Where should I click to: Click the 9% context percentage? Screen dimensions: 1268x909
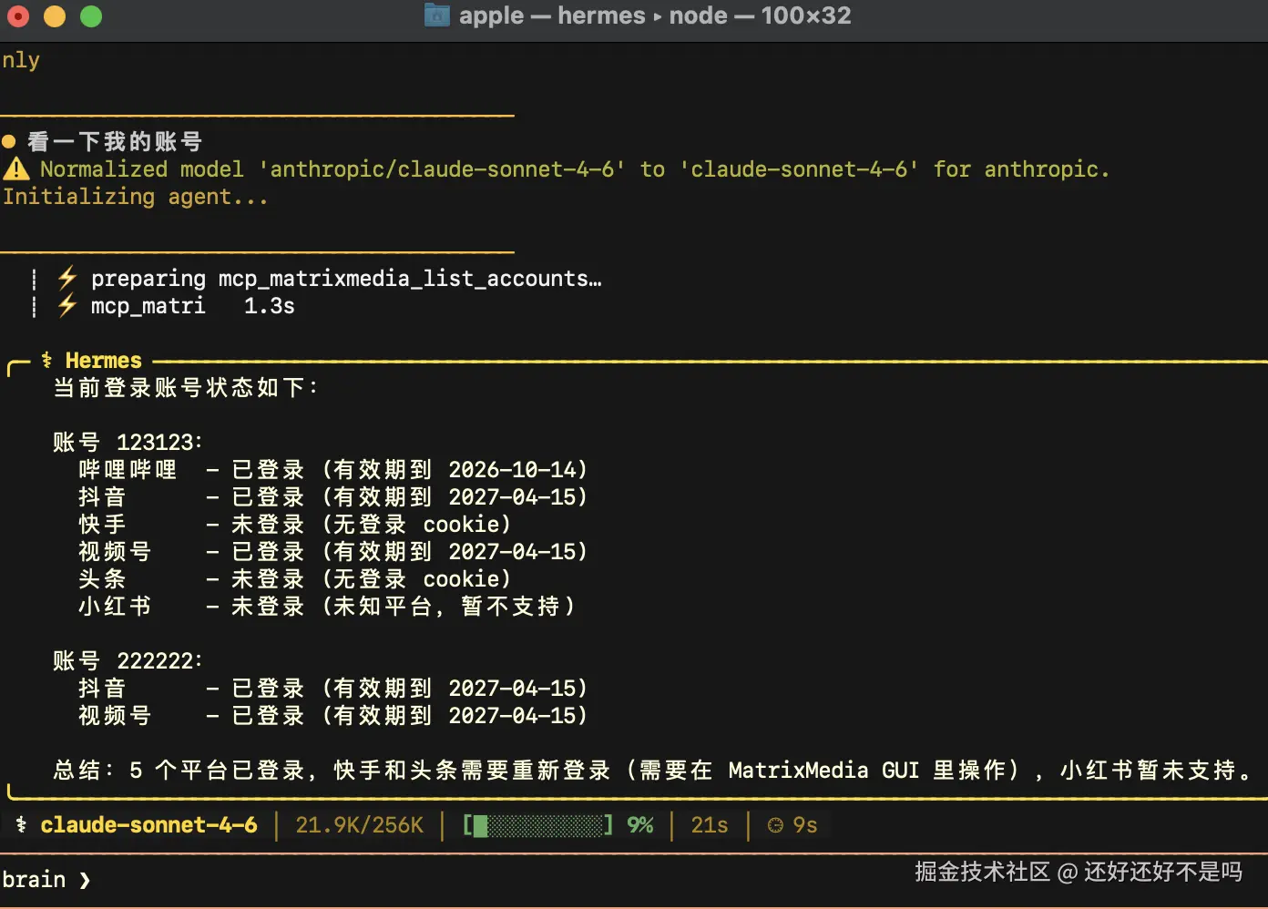pyautogui.click(x=640, y=825)
